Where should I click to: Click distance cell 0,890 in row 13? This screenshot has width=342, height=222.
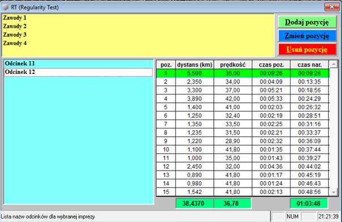click(x=195, y=175)
